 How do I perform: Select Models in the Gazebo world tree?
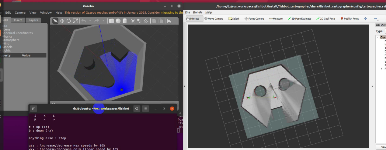tap(8, 47)
